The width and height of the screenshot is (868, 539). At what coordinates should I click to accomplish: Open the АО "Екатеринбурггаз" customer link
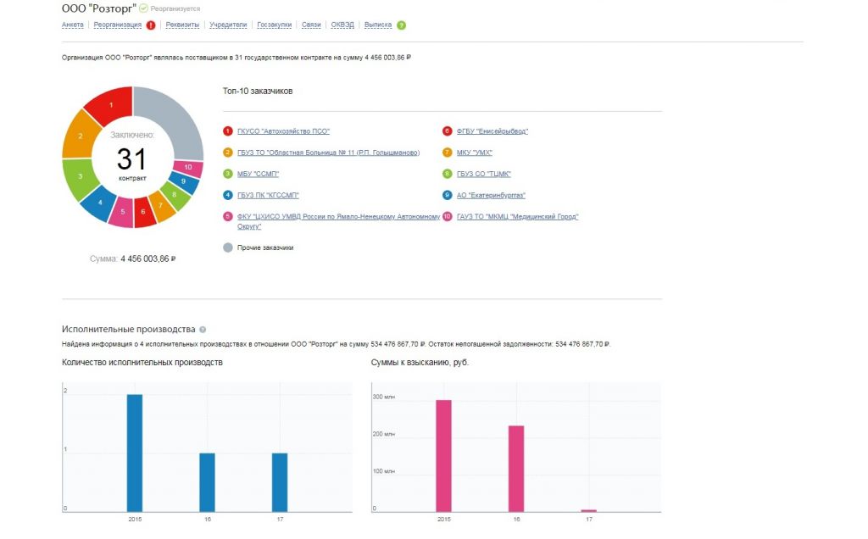pos(490,195)
